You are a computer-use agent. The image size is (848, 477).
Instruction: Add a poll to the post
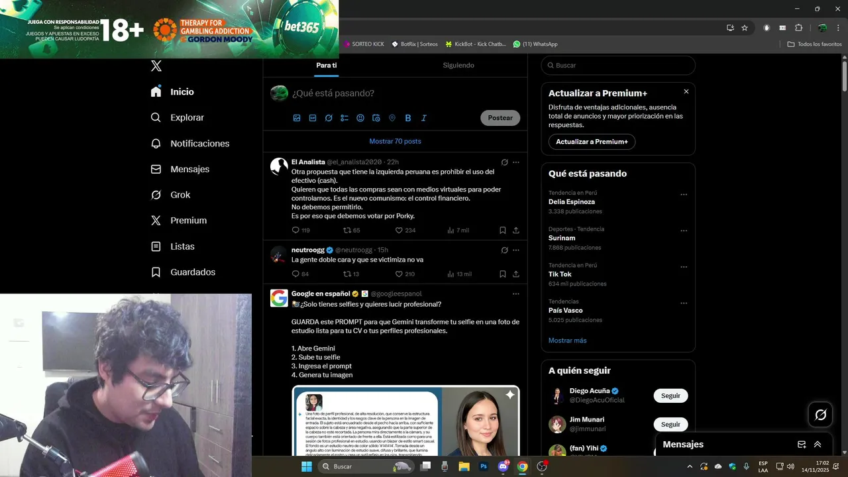344,118
